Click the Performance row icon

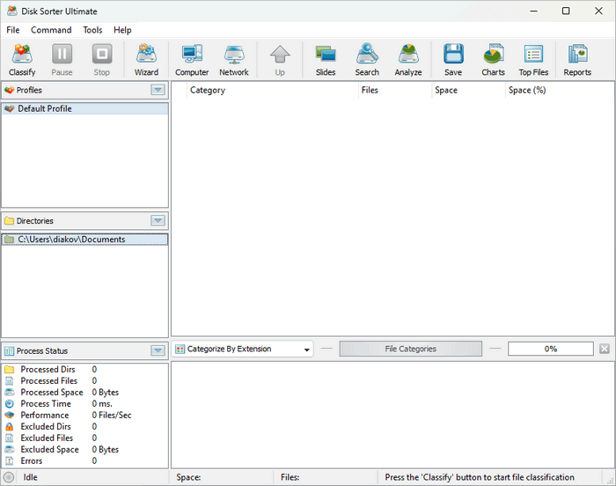(x=10, y=416)
